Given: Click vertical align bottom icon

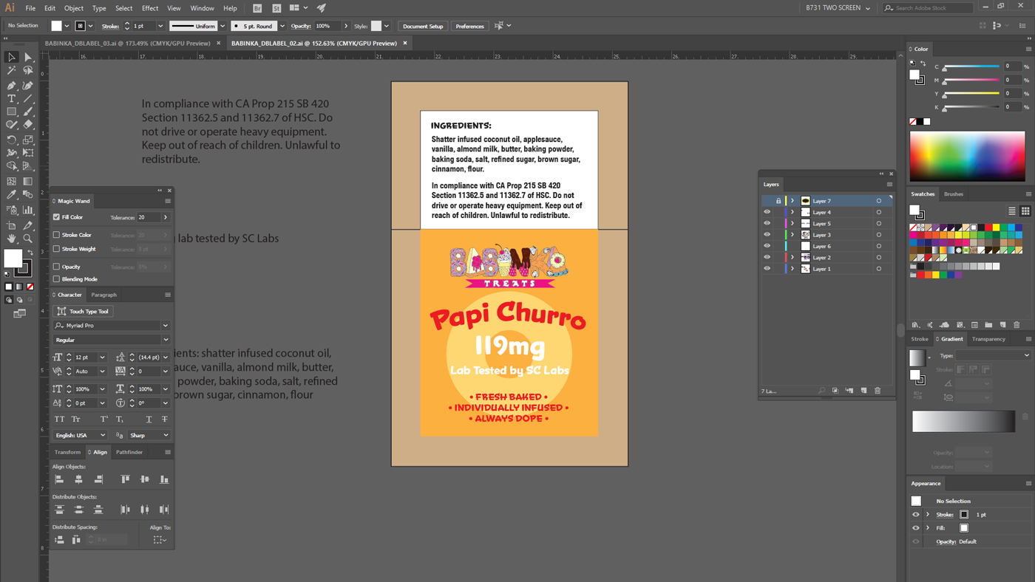Looking at the screenshot, I should (164, 479).
